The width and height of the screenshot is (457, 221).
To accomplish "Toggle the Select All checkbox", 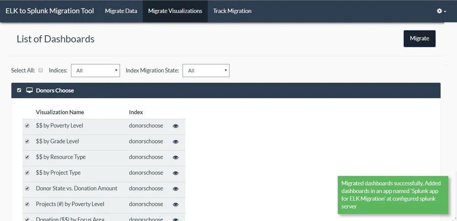I will click(x=41, y=70).
